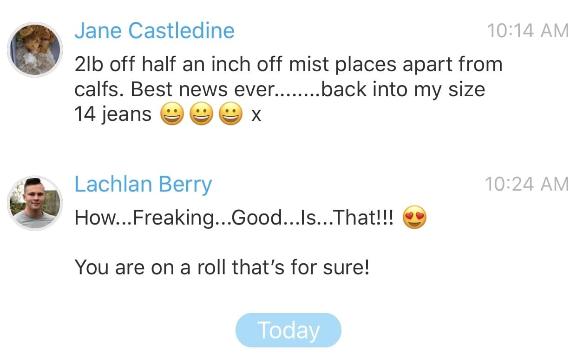
Task: Click the middle grinning emoji in Jane's message
Action: tap(201, 114)
